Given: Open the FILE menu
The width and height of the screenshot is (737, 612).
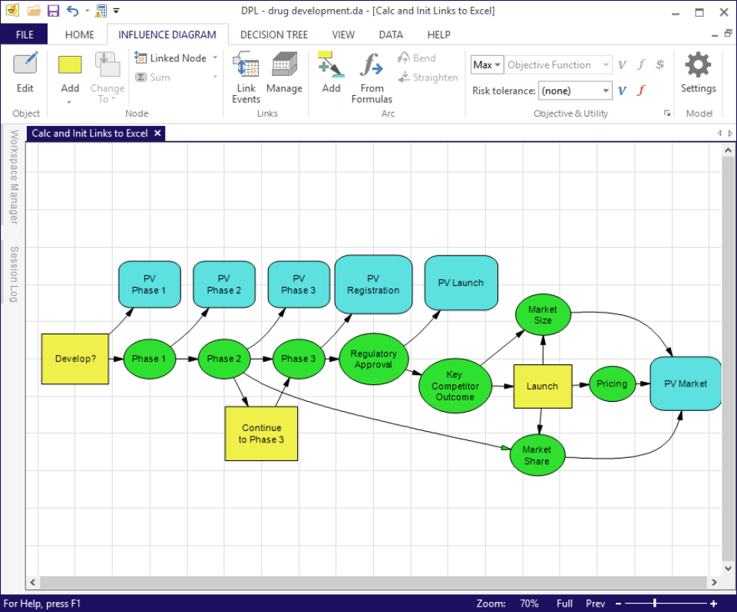Looking at the screenshot, I should pyautogui.click(x=24, y=35).
